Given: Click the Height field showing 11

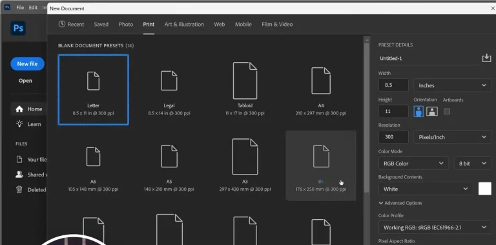Looking at the screenshot, I should (x=393, y=111).
